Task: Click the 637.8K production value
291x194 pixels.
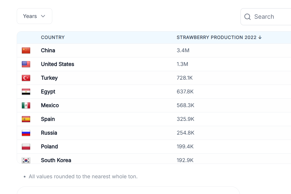Action: (x=185, y=92)
